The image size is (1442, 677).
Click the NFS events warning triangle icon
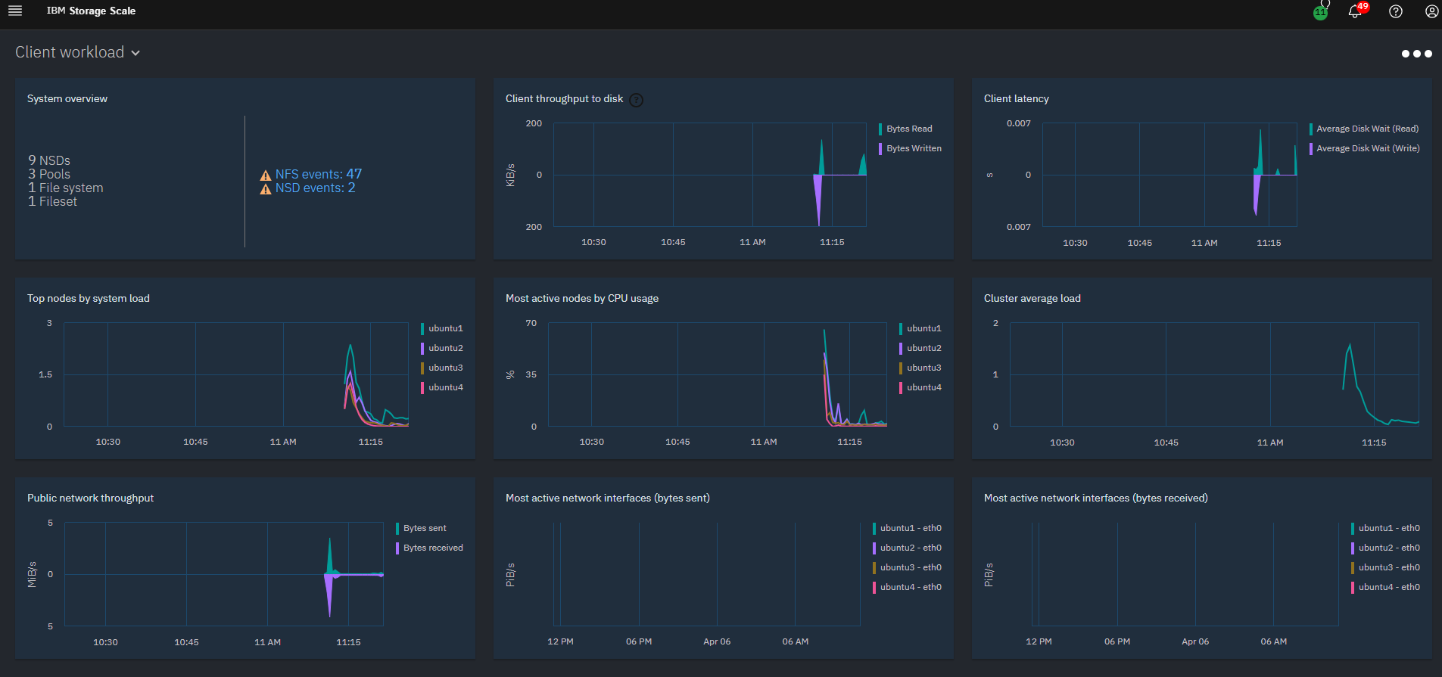[266, 175]
